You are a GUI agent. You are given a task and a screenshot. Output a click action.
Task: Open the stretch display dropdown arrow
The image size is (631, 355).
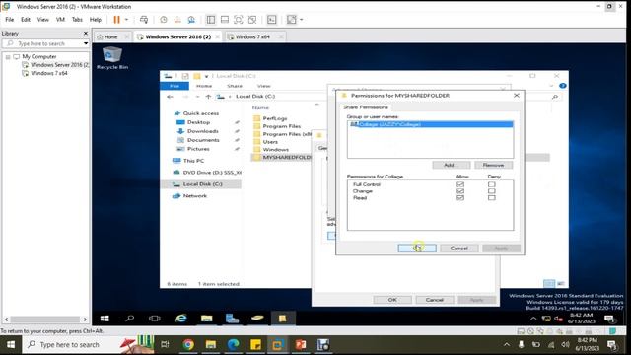(301, 20)
